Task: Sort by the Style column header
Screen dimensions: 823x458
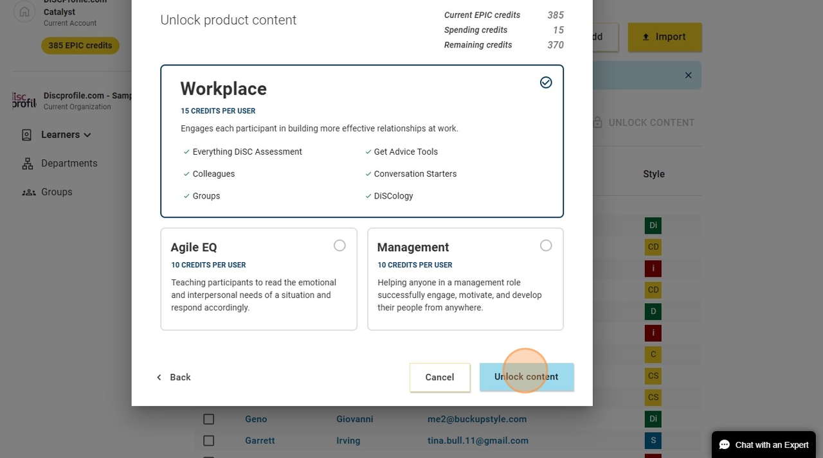Action: (654, 174)
